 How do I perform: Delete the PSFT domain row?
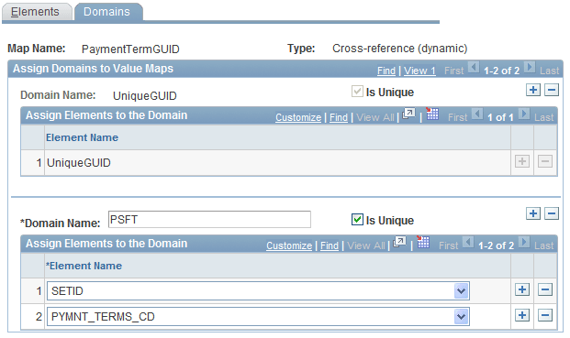pos(552,213)
